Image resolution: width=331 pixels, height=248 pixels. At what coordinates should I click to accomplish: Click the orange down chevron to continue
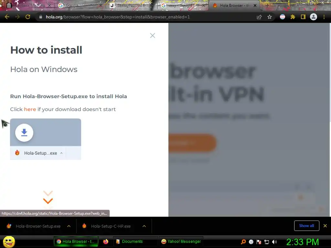48,201
